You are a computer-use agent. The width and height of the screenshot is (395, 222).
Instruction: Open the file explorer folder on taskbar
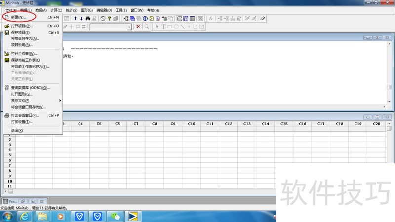point(42,216)
